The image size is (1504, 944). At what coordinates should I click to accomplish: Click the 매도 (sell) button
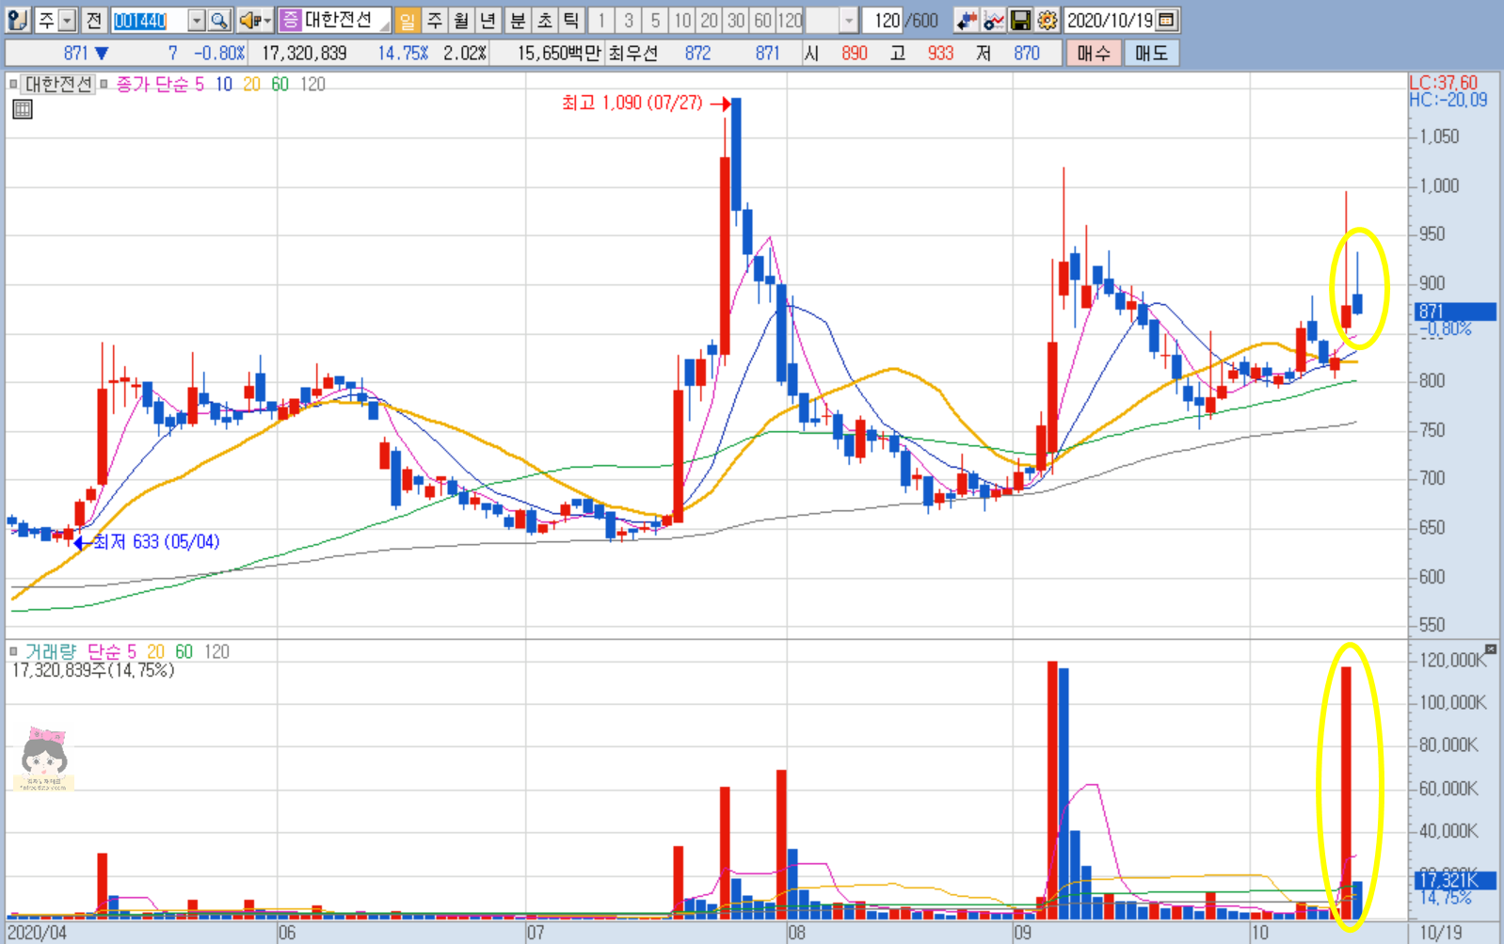click(x=1150, y=53)
